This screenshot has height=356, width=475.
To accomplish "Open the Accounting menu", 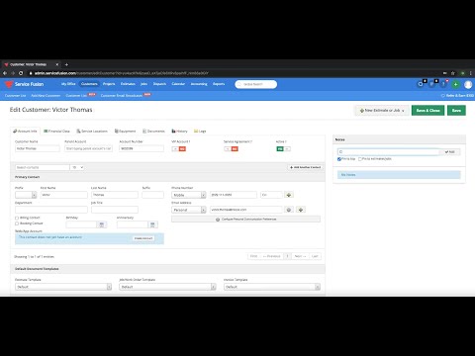I will [x=199, y=84].
